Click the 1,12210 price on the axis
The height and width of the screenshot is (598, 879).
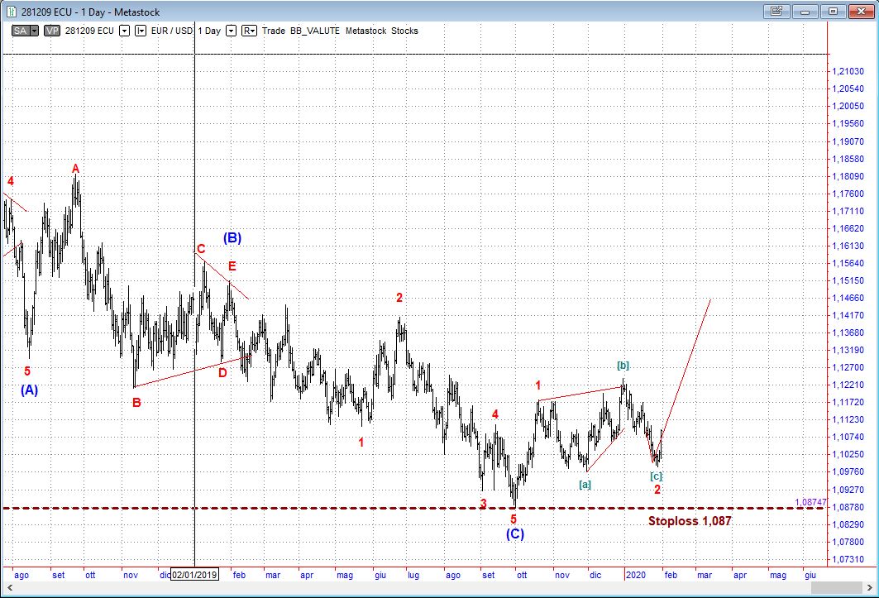[x=848, y=385]
